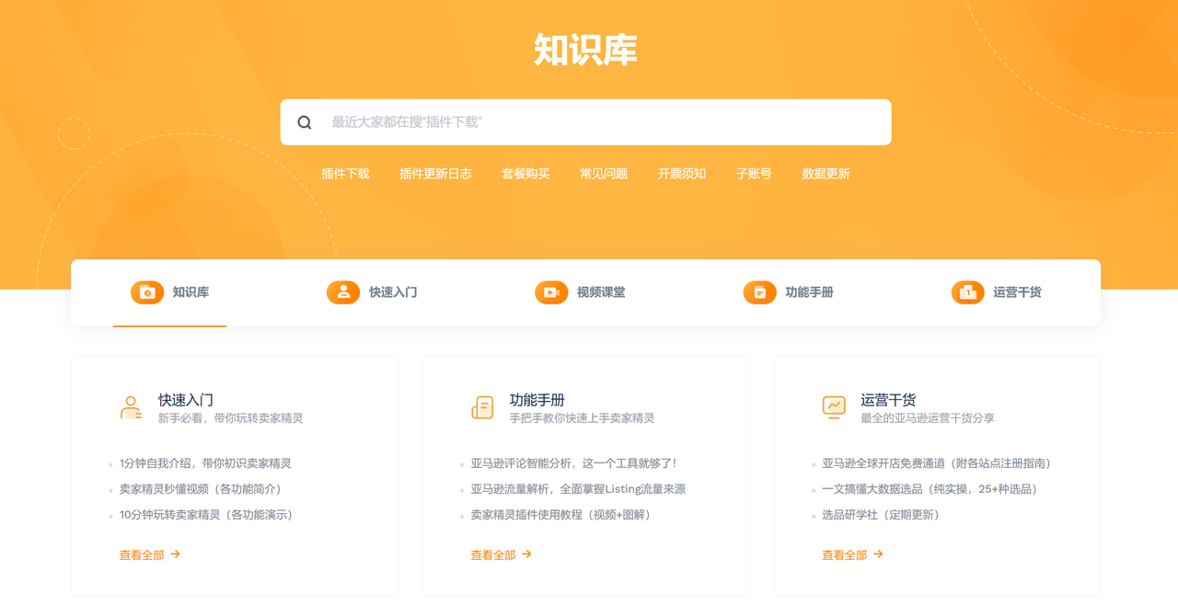1178x605 pixels.
Task: Open article 卖家精灵秒懂视频（各功能简介）
Action: (x=203, y=489)
